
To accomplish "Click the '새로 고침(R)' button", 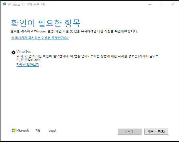I will (156, 132).
